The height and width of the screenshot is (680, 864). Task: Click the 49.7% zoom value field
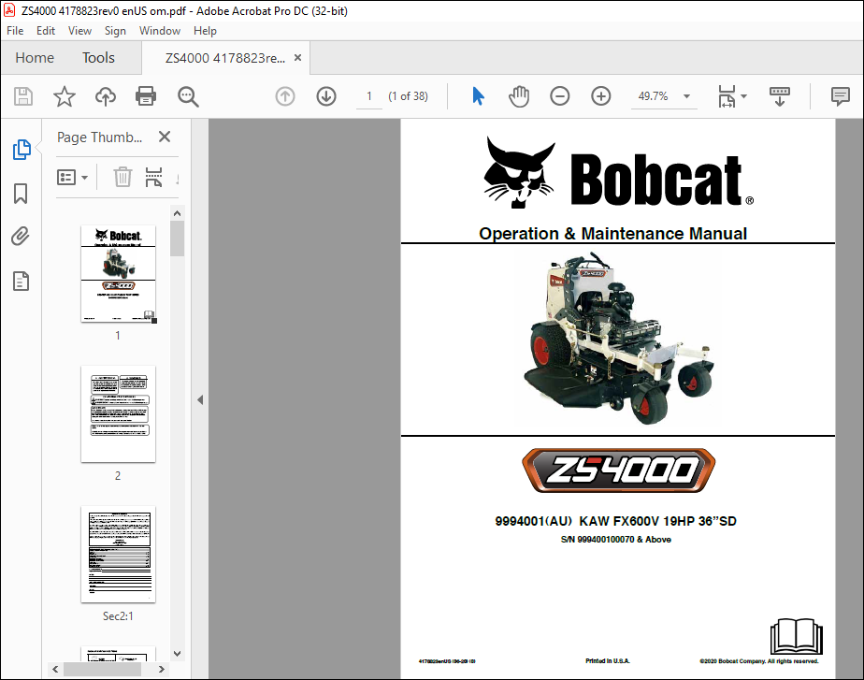pos(653,96)
